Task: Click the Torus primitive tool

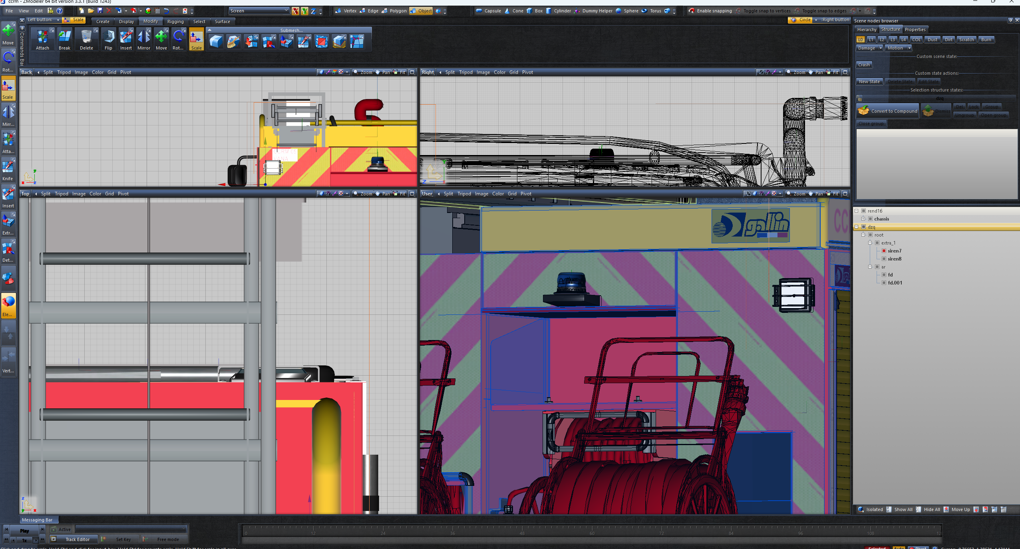Action: (651, 11)
